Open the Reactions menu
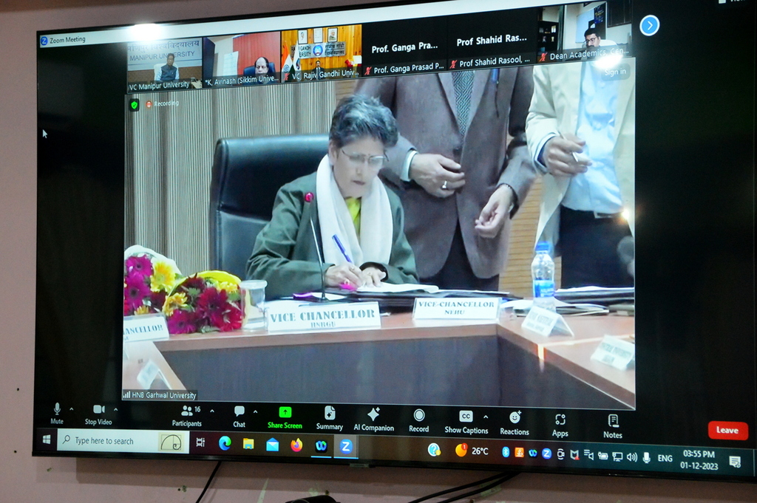 pos(515,424)
